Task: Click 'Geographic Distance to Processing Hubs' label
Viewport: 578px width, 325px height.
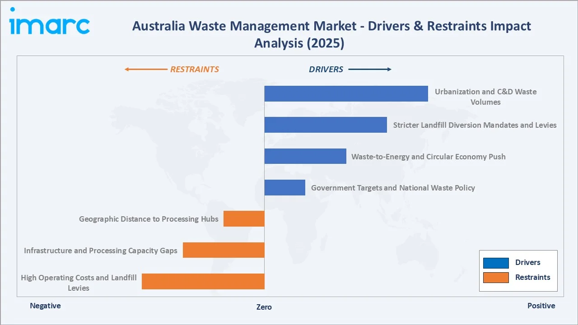Action: (149, 219)
